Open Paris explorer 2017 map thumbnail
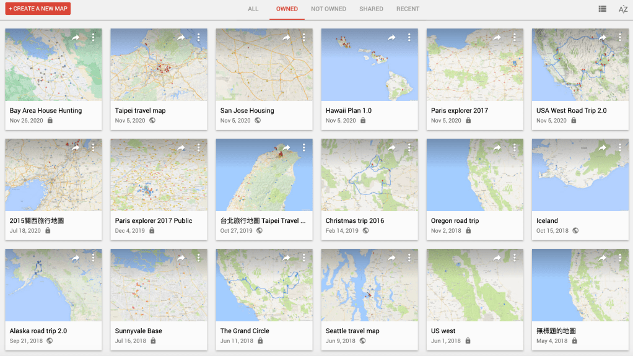 [x=475, y=65]
